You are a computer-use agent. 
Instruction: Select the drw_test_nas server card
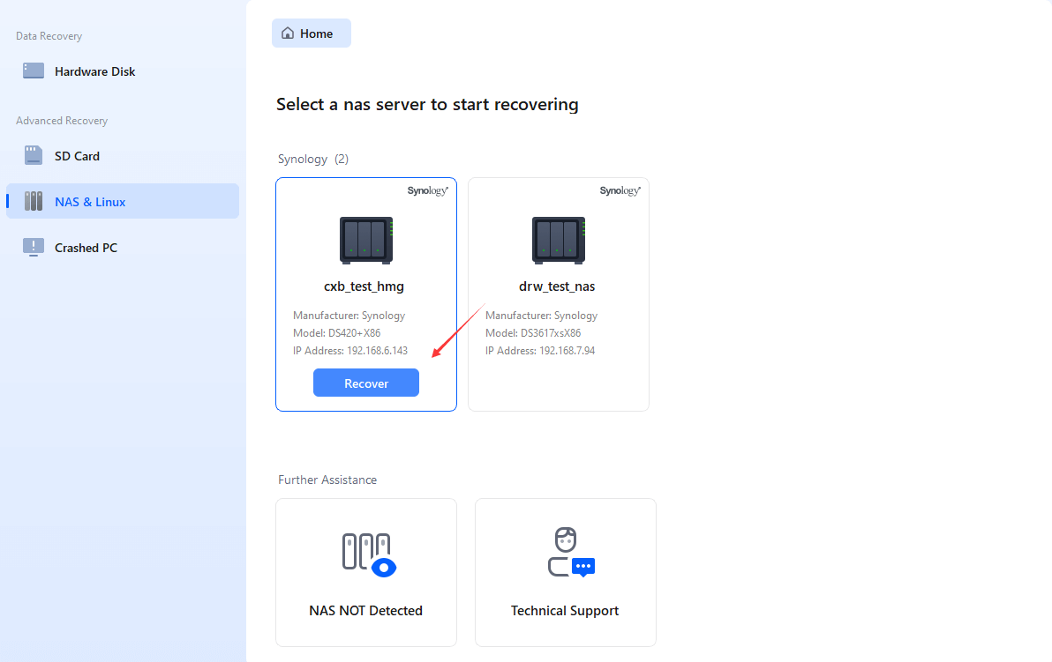558,294
